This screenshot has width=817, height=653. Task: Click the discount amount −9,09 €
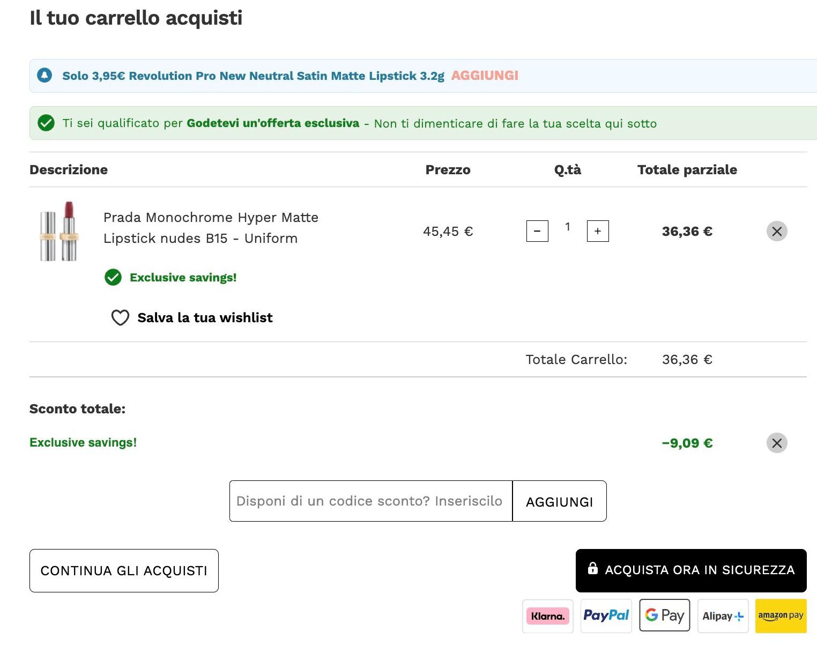click(x=687, y=443)
